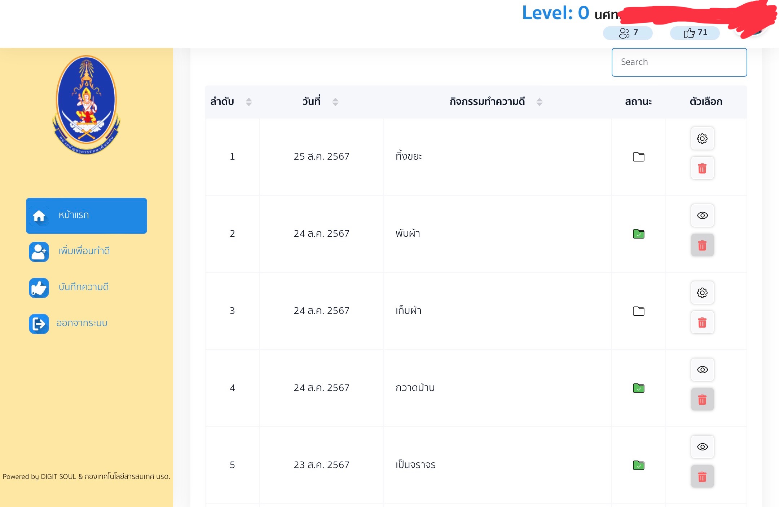Go to หน้าแรก home menu item

(x=87, y=215)
